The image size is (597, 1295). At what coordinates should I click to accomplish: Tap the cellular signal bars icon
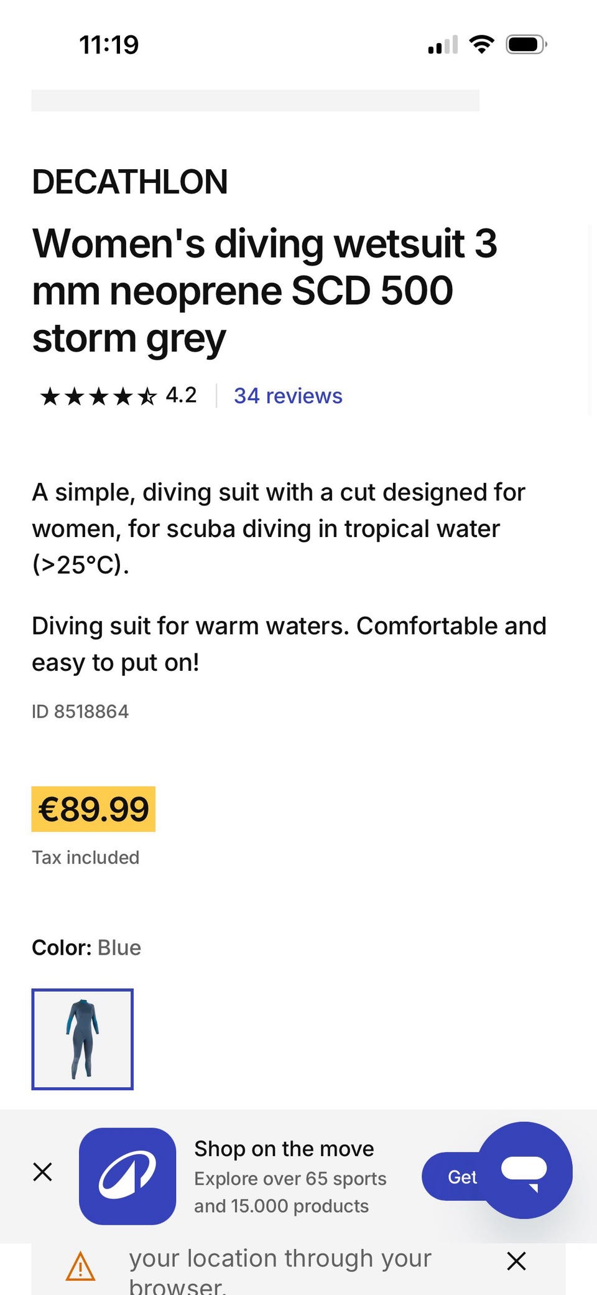443,45
